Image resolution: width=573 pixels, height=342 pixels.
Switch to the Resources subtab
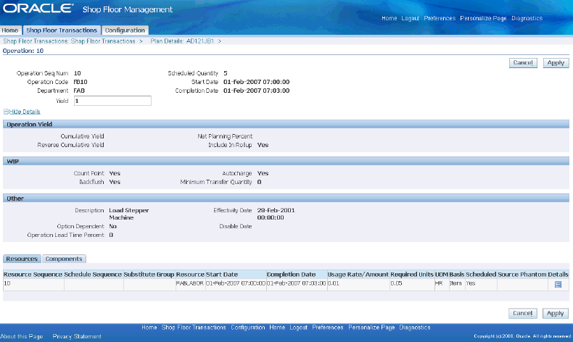22,259
